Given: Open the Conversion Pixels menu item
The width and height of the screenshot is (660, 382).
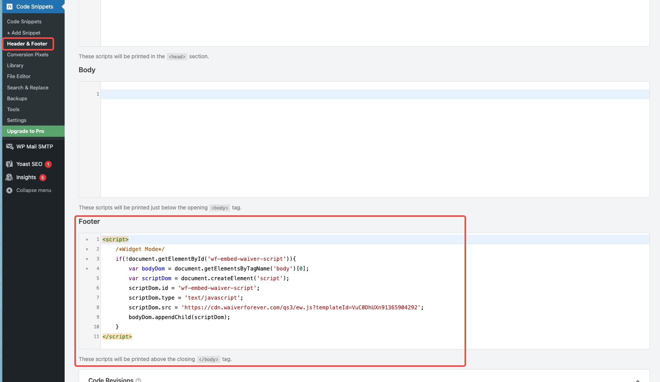Looking at the screenshot, I should click(28, 55).
